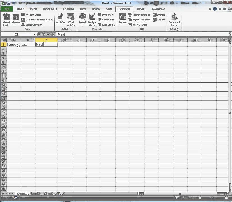Open the XML Source pane
Viewport: 232px width, 202px height.
point(122,19)
